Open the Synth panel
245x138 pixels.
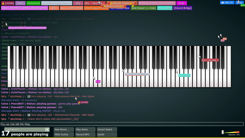(x=107, y=135)
